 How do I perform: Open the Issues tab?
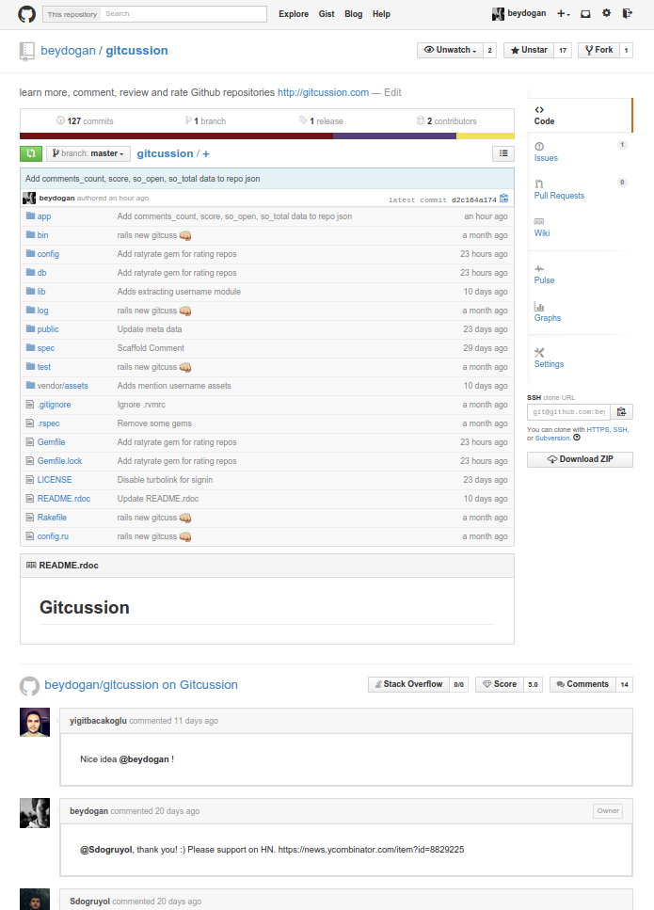[x=546, y=152]
